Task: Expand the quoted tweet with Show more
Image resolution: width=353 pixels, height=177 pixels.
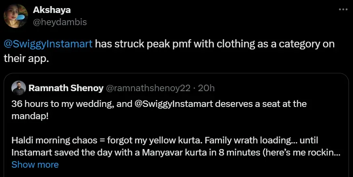Action: tap(35, 164)
